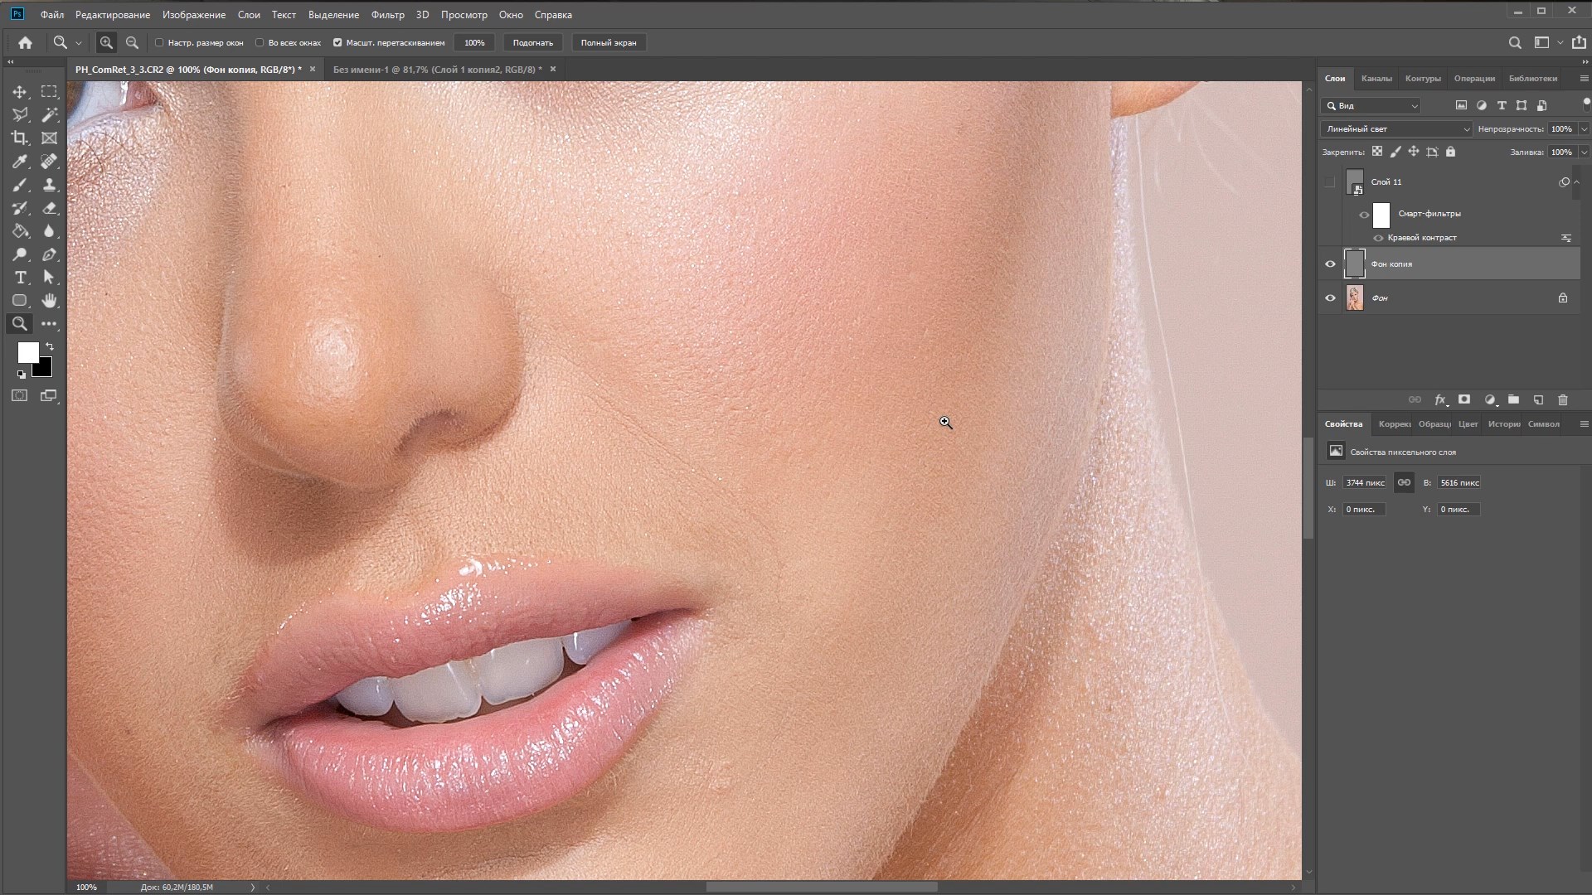The width and height of the screenshot is (1592, 895).
Task: Select the Clone Stamp tool
Action: [49, 185]
